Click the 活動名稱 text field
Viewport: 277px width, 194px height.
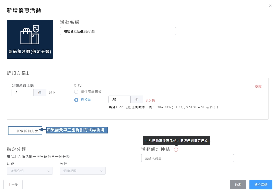click(118, 31)
